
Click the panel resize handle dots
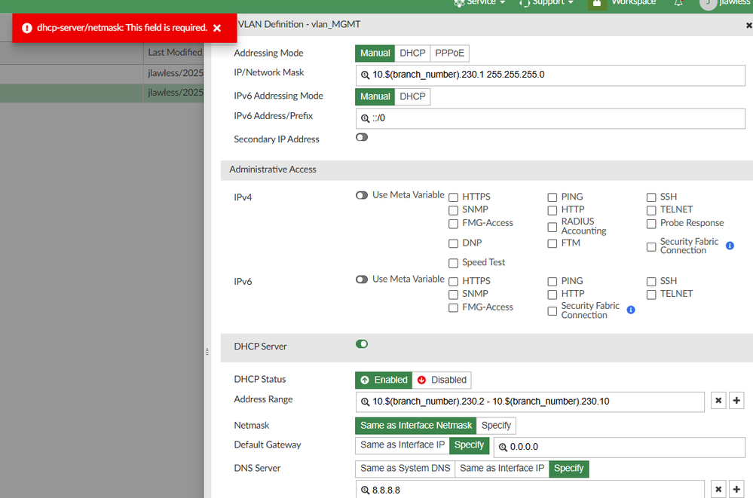click(x=207, y=352)
